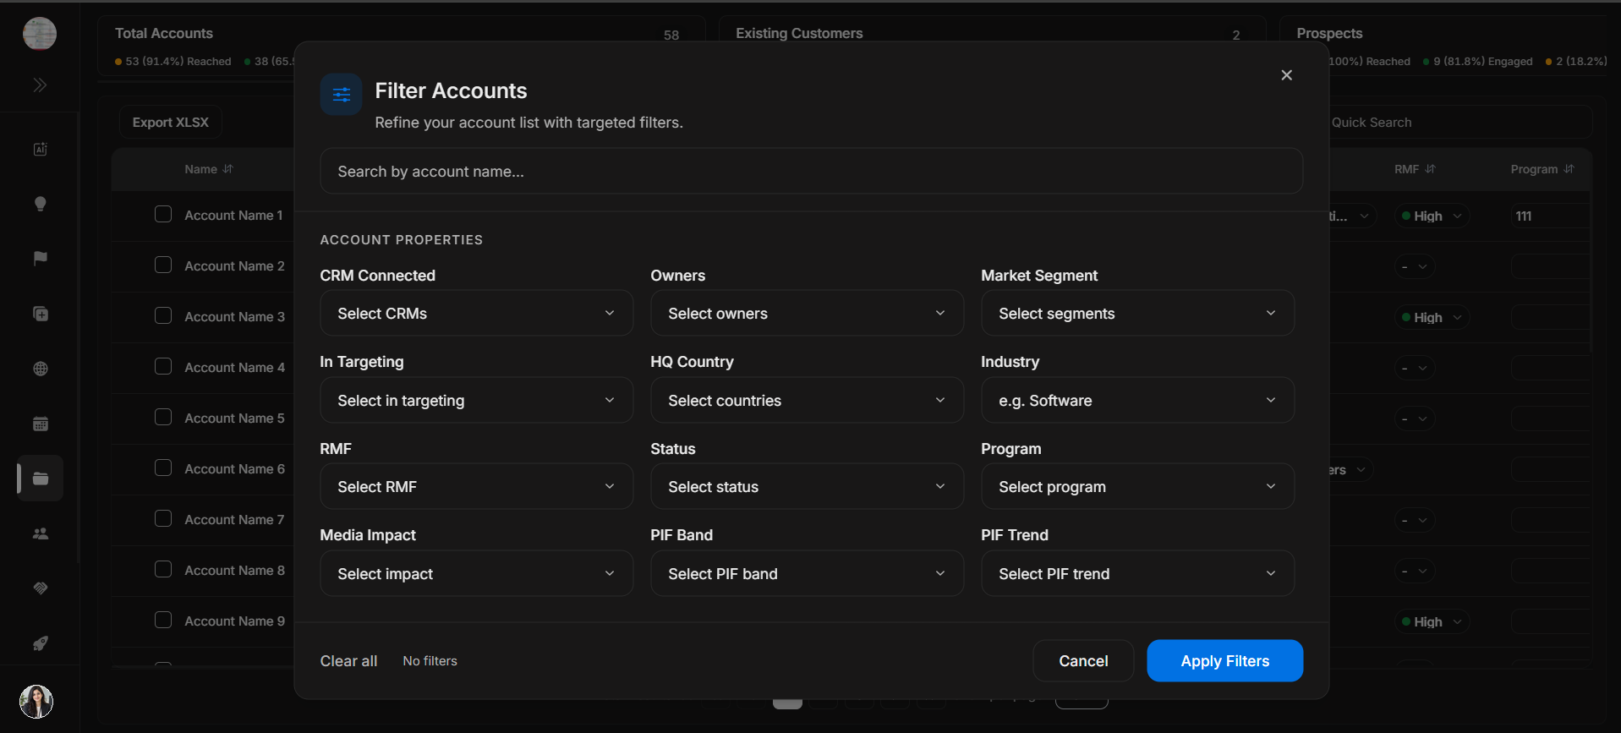Click the Search by account name field

click(811, 172)
